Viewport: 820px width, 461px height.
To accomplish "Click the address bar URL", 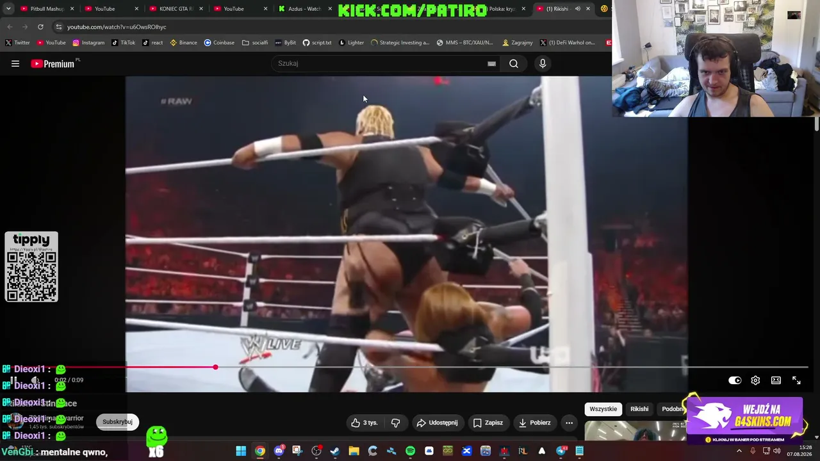I will click(117, 27).
